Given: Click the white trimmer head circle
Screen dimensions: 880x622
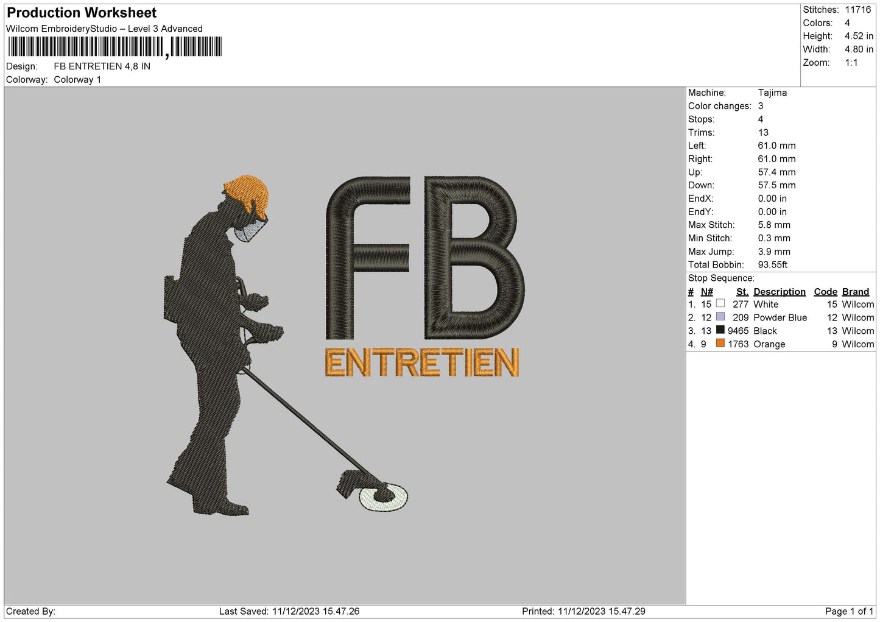Looking at the screenshot, I should (385, 497).
